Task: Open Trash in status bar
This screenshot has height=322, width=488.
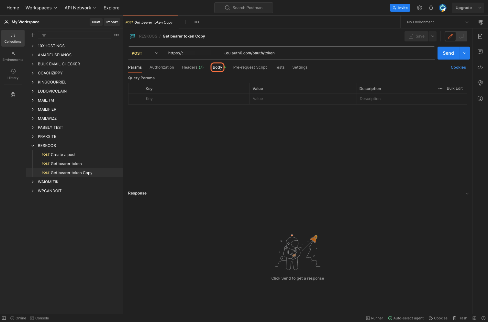Action: (x=460, y=318)
